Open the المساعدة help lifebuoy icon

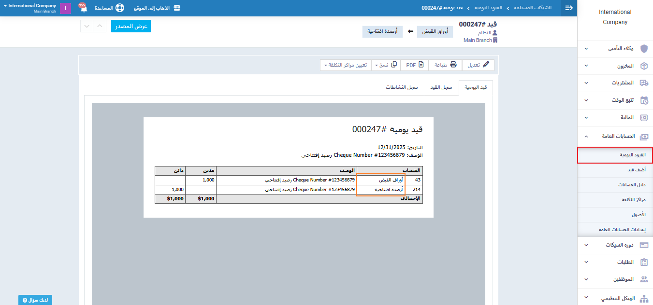tap(119, 8)
